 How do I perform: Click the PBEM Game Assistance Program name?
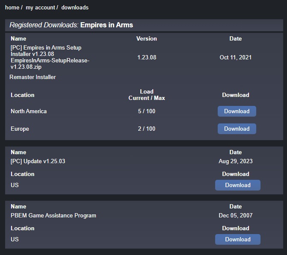pos(53,215)
